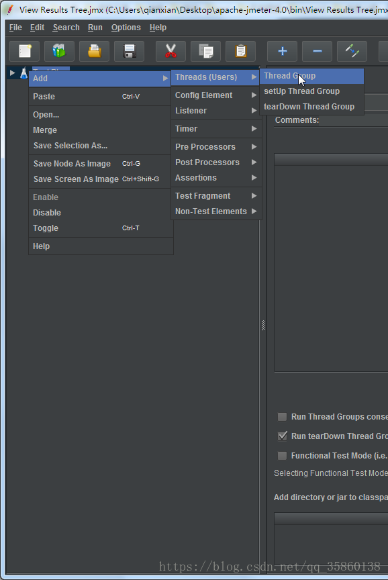
Task: Open the Run menu
Action: [95, 28]
